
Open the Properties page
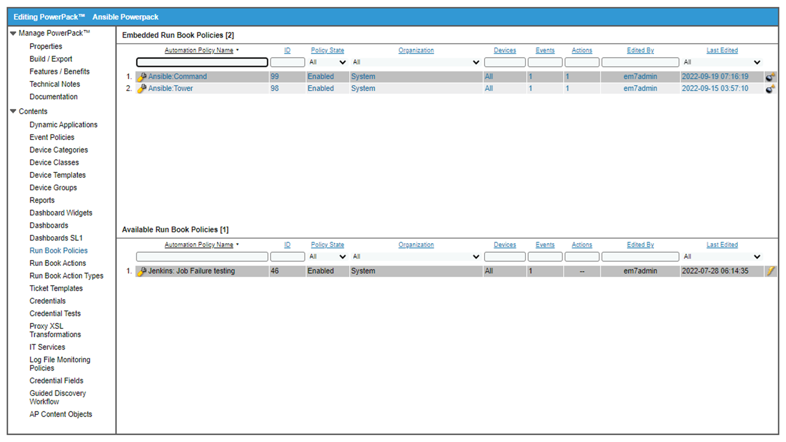pyautogui.click(x=46, y=47)
